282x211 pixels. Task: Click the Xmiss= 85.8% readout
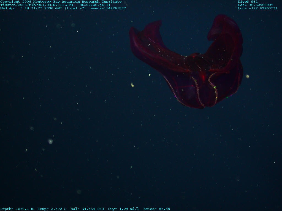point(156,209)
